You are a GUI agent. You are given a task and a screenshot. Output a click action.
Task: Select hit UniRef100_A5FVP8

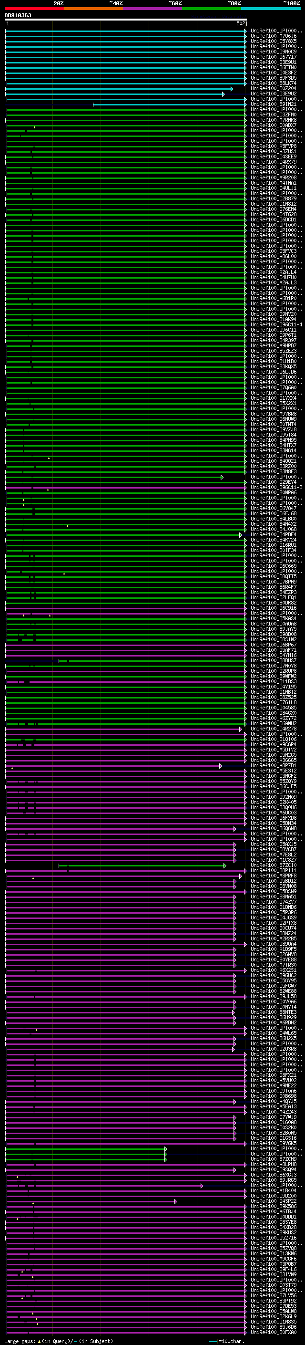(x=274, y=146)
